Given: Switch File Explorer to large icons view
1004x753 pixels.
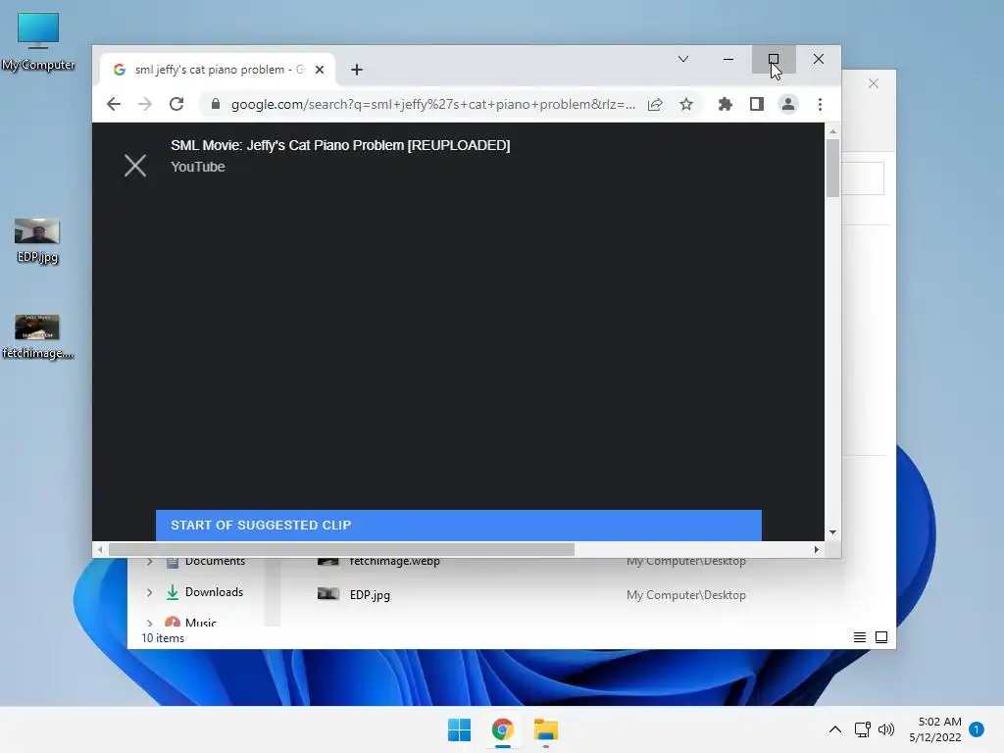Looking at the screenshot, I should (x=881, y=637).
